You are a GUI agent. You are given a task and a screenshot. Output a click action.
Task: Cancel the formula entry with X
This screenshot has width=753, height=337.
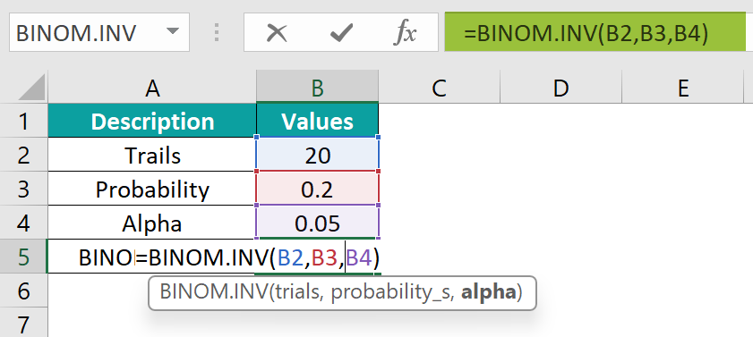(277, 33)
